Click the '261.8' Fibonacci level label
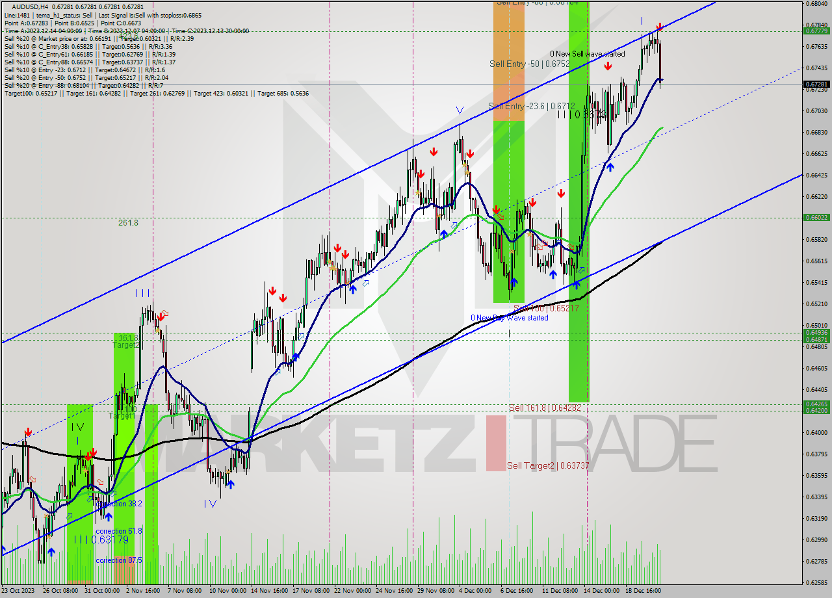 [x=128, y=222]
